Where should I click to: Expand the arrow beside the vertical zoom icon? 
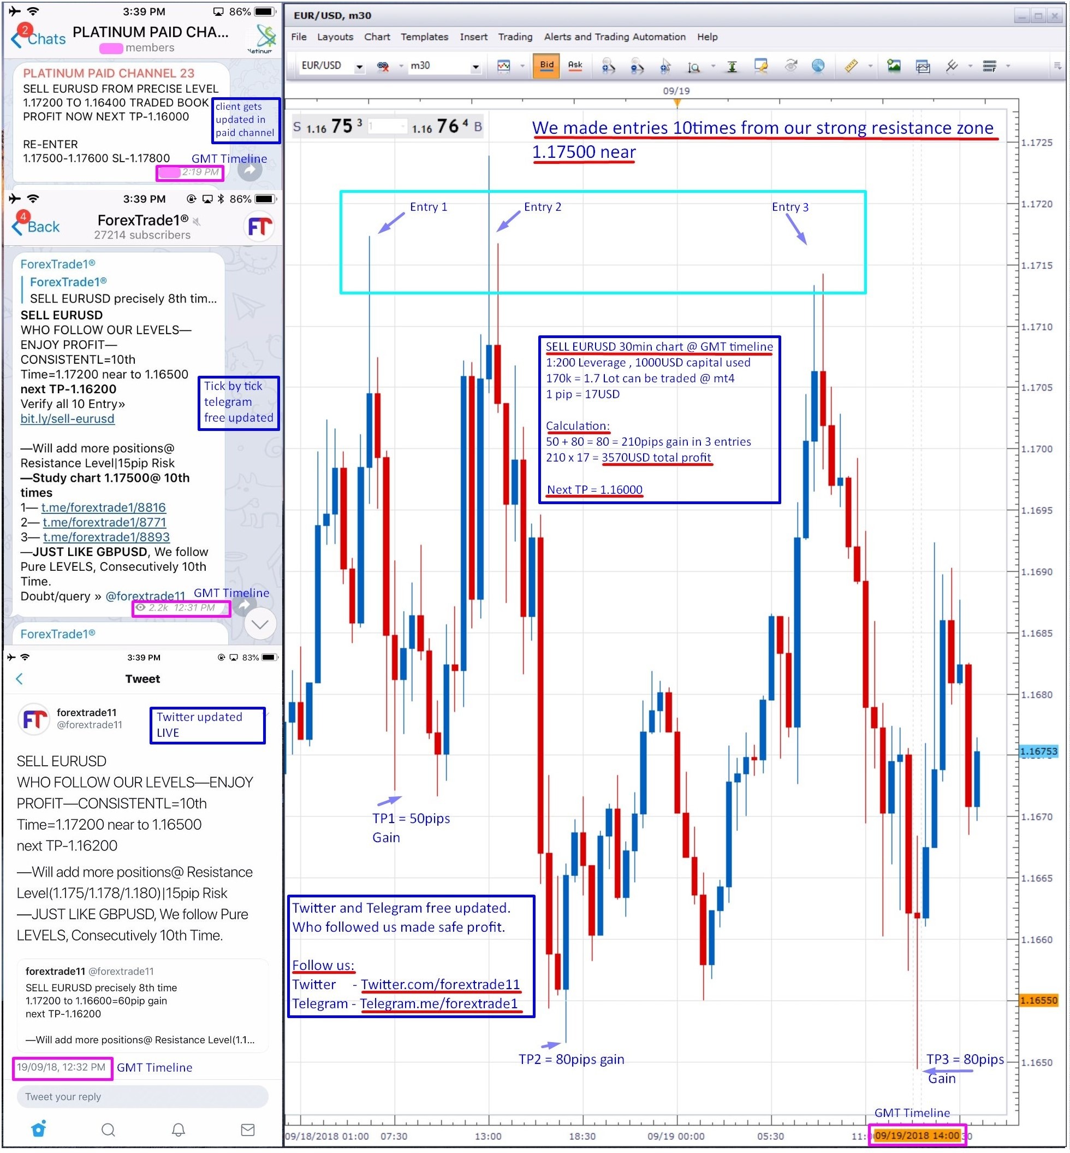(x=714, y=66)
